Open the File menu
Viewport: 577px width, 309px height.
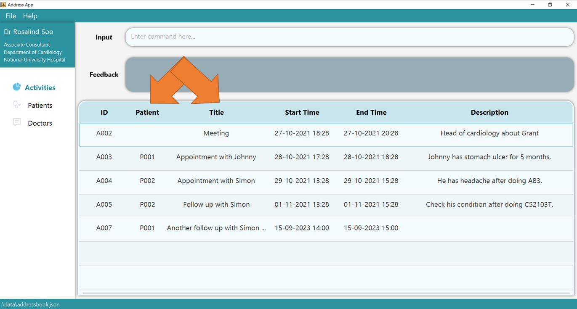tap(11, 16)
